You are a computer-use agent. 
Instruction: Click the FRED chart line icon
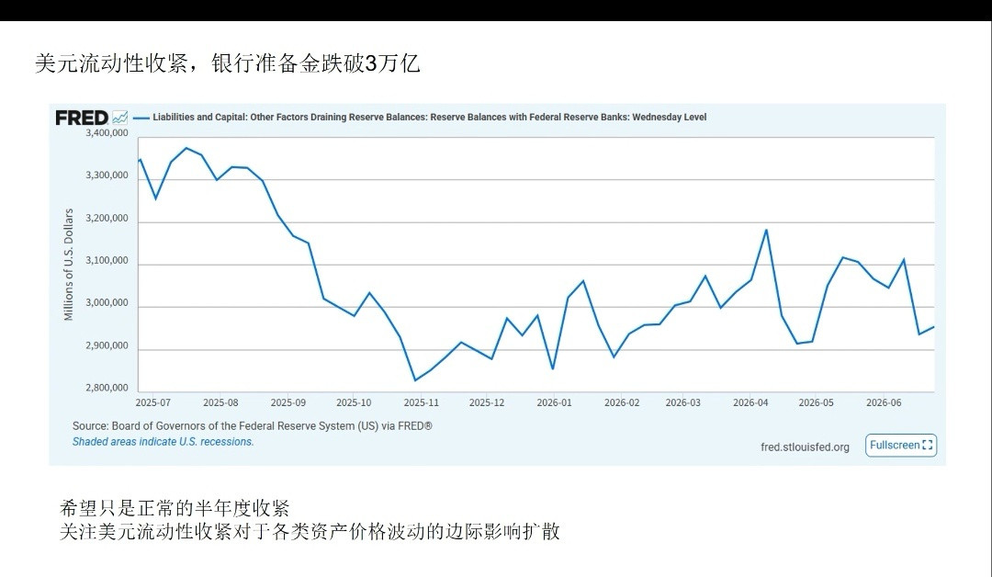tap(120, 118)
